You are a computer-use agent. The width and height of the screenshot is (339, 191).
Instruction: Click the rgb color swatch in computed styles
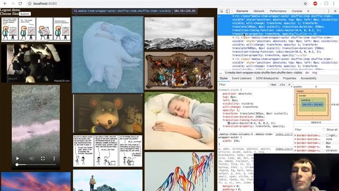(327, 136)
